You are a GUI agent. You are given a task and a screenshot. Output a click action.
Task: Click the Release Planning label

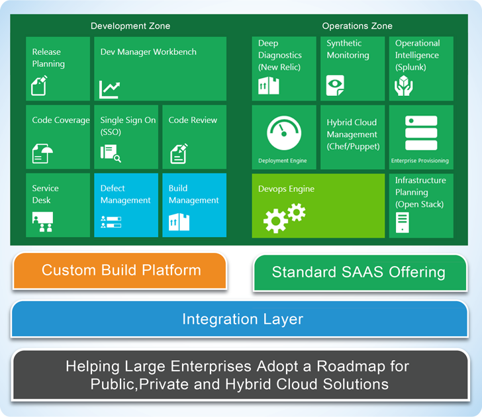(x=48, y=58)
